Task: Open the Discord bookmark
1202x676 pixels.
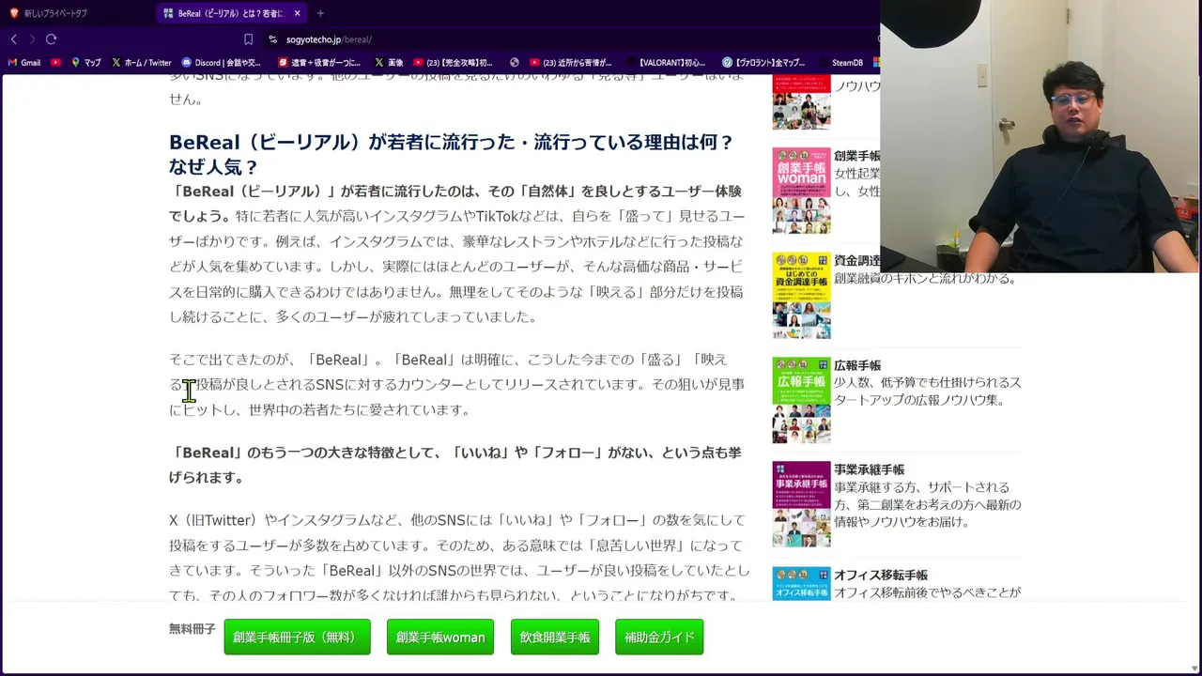Action: [x=222, y=63]
